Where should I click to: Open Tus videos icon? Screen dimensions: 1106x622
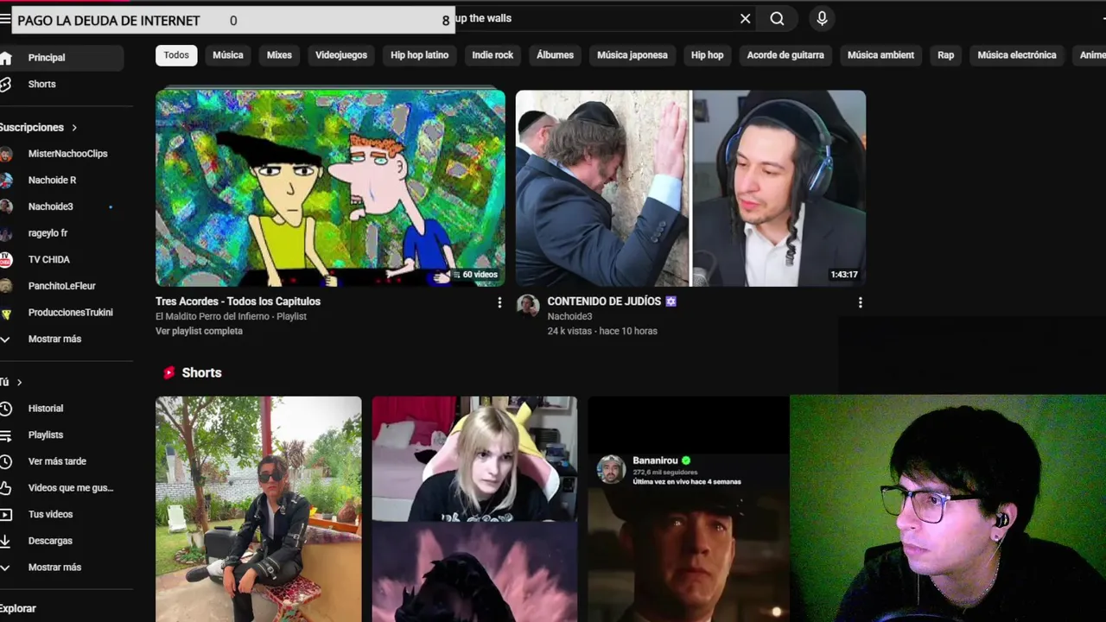click(x=6, y=514)
